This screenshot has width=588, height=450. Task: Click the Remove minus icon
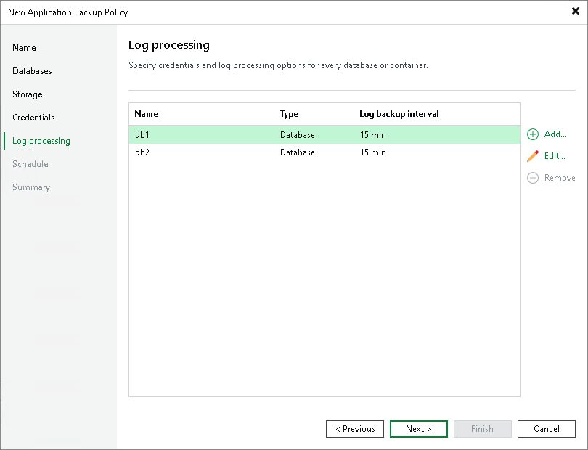(532, 178)
